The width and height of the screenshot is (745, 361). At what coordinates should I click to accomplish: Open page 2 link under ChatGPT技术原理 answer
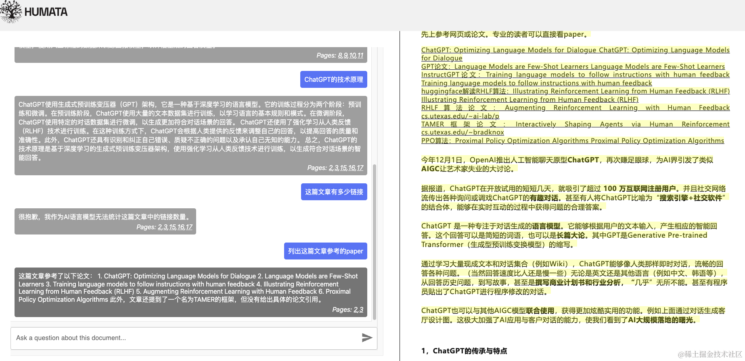pos(331,168)
